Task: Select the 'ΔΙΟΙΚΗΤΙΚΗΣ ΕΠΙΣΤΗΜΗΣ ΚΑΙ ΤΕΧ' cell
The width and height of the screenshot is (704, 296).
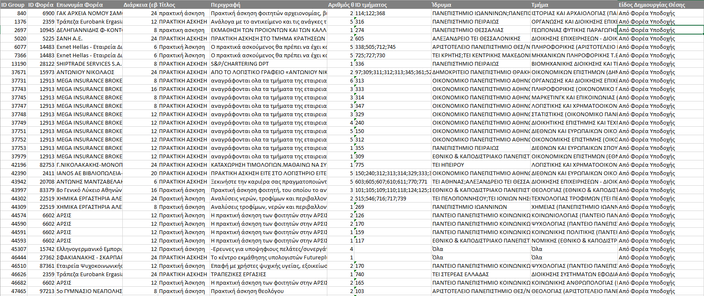Action: (x=574, y=123)
